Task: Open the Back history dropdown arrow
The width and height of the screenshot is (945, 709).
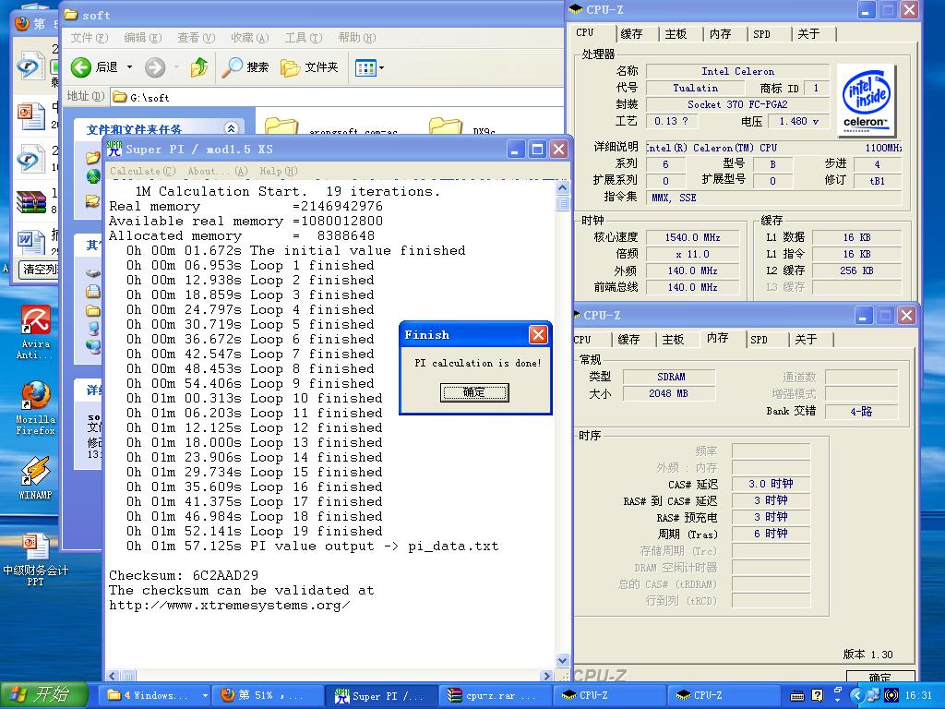Action: (129, 66)
